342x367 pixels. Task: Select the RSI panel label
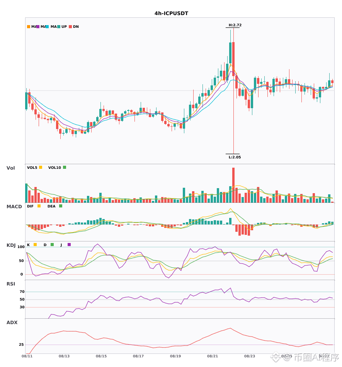click(11, 284)
